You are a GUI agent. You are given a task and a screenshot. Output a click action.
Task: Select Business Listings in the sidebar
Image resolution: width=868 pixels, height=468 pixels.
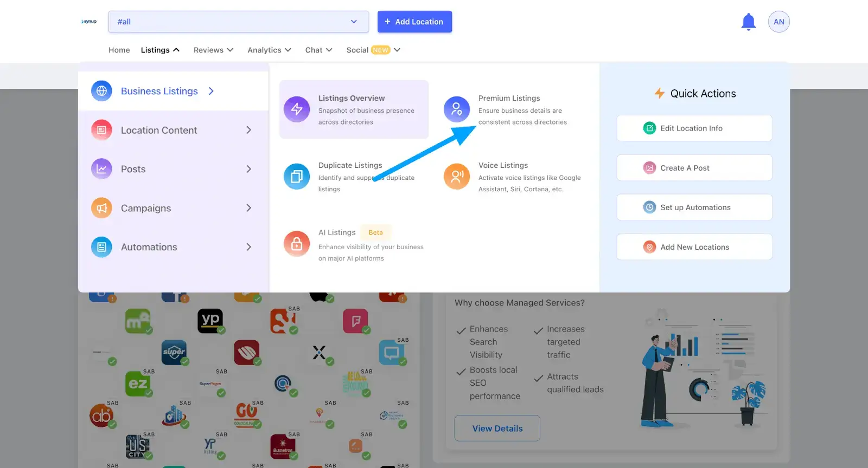pos(173,91)
